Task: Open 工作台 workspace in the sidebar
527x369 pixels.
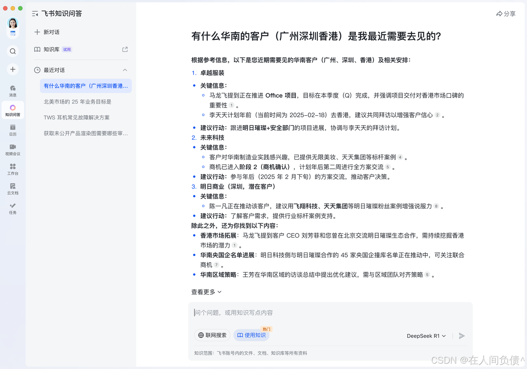Action: (13, 169)
